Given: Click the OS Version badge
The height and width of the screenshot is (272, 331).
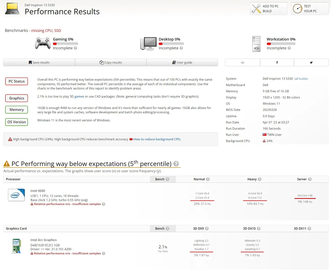Looking at the screenshot, I should (17, 122).
